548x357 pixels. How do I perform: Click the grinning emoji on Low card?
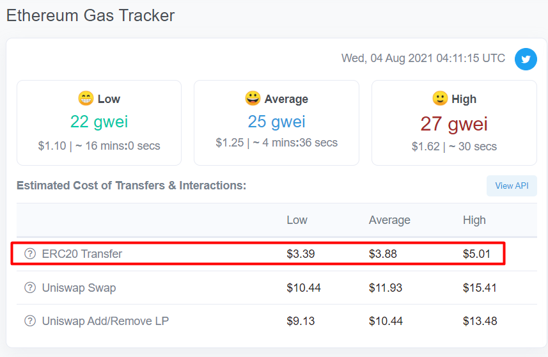coord(86,99)
